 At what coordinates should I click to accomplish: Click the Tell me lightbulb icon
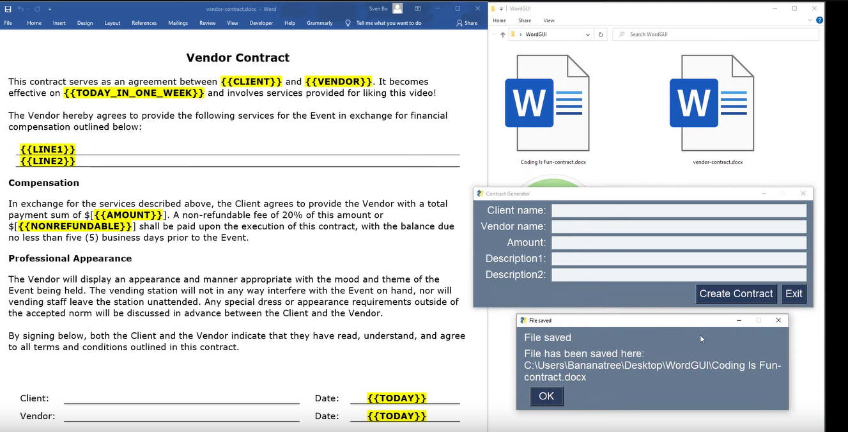[x=348, y=23]
